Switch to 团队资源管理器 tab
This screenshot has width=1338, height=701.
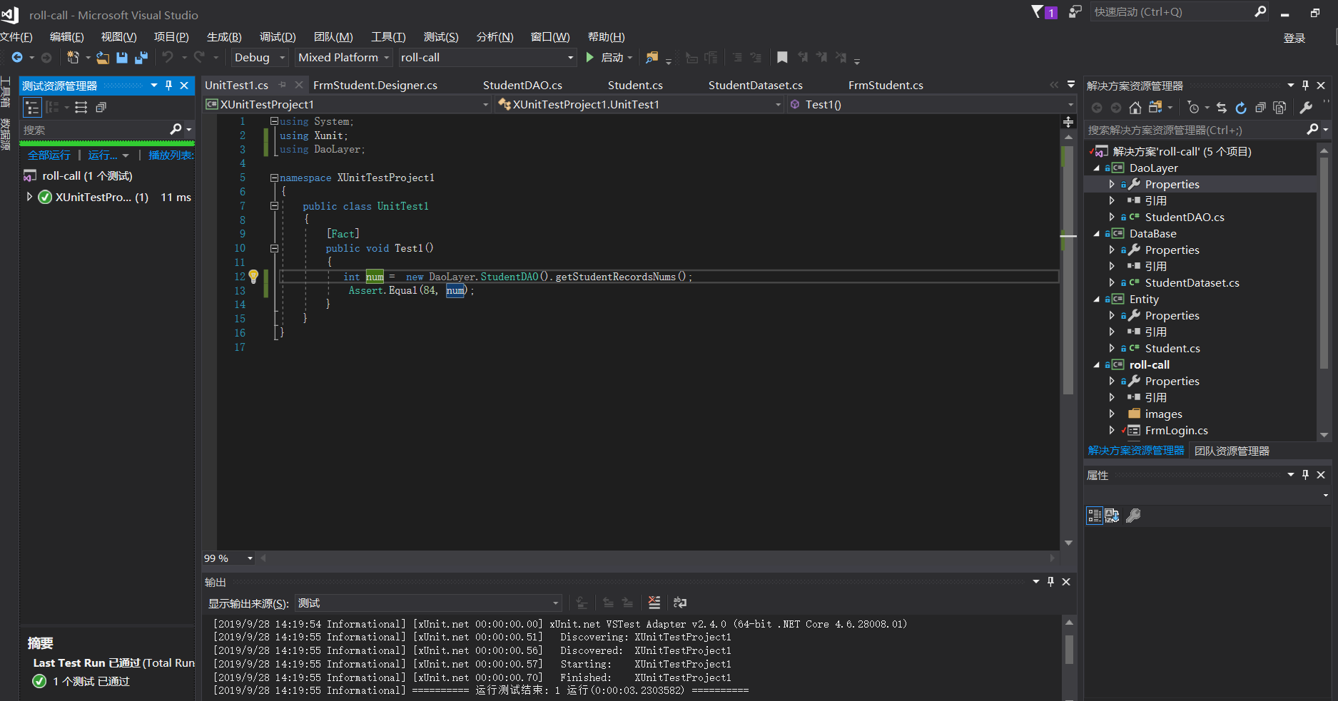(x=1232, y=451)
